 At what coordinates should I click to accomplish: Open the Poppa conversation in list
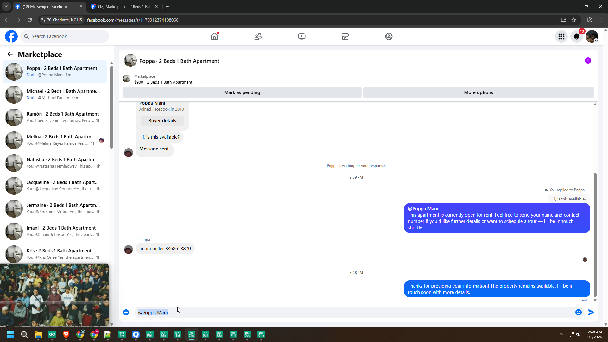(x=54, y=72)
